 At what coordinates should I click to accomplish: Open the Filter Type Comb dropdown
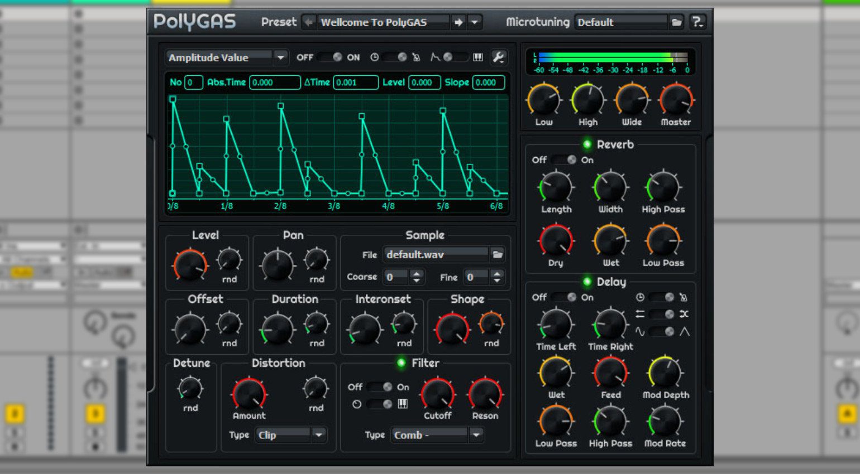[438, 435]
